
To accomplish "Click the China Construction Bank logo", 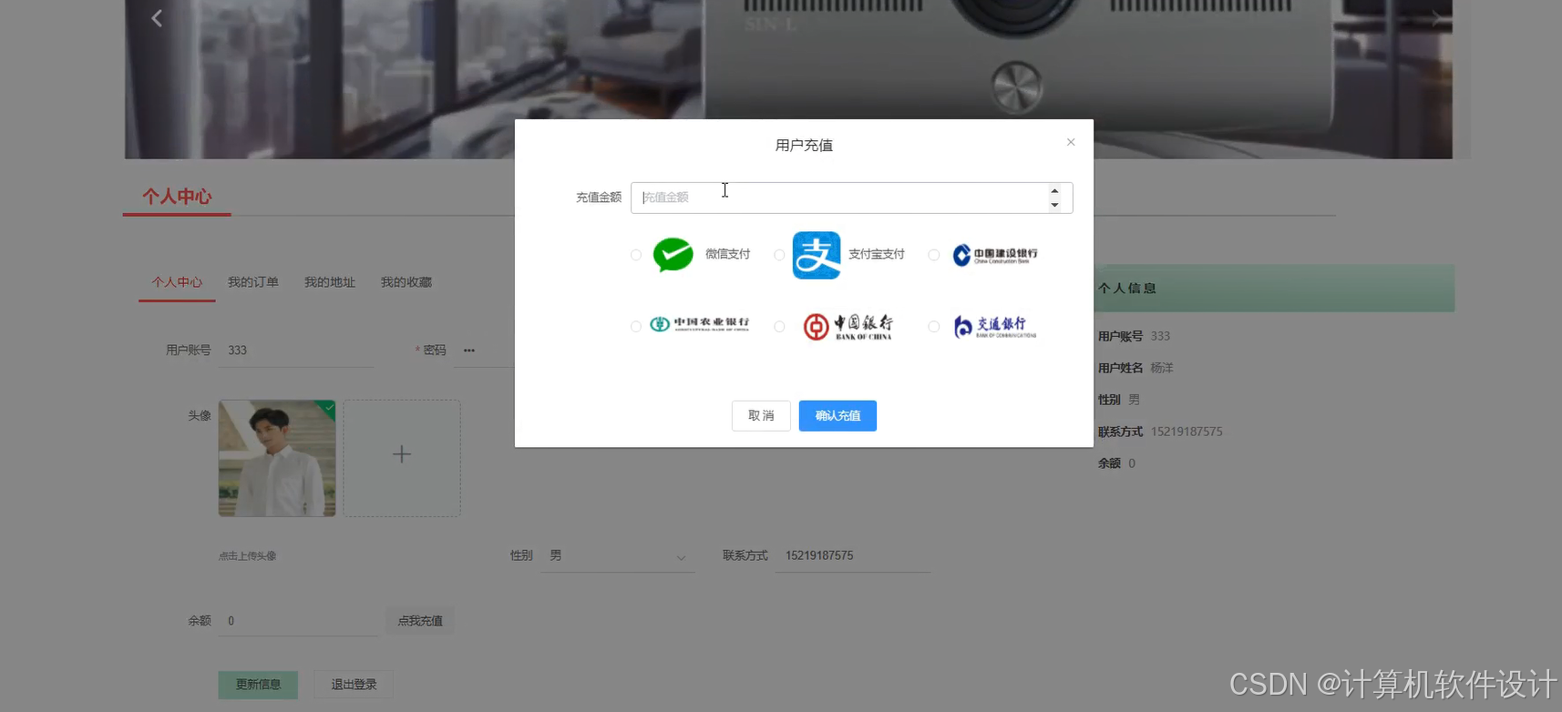I will tap(995, 255).
